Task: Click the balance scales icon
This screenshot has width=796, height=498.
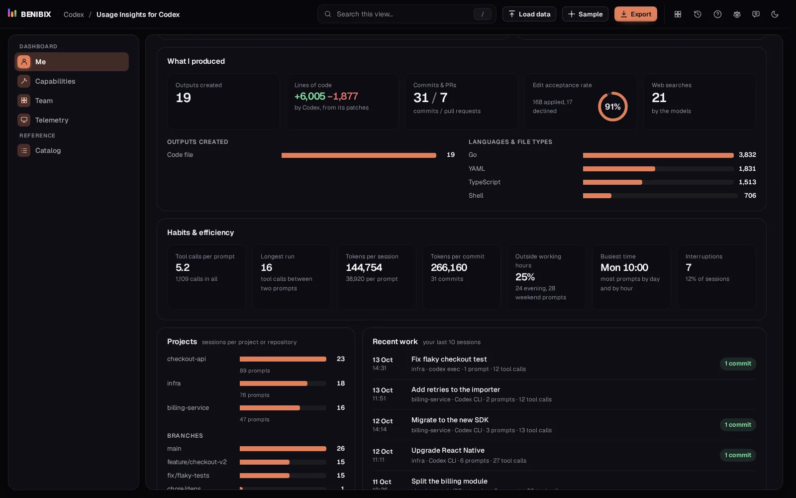Action: (737, 14)
